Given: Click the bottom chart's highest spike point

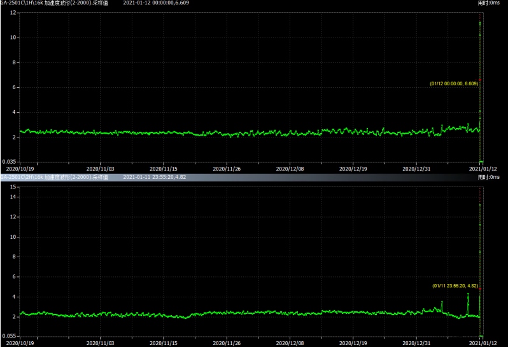Looking at the screenshot, I should (480, 204).
